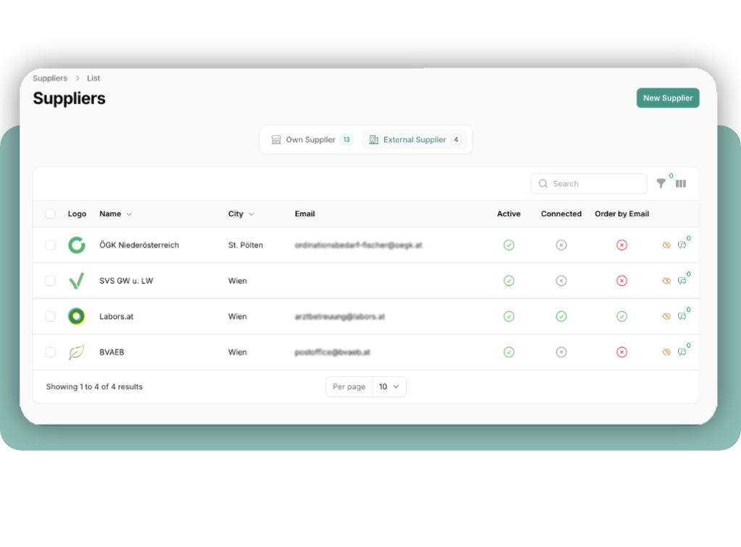This screenshot has width=741, height=547.
Task: Check the select-all checkbox in header
Action: coord(51,213)
